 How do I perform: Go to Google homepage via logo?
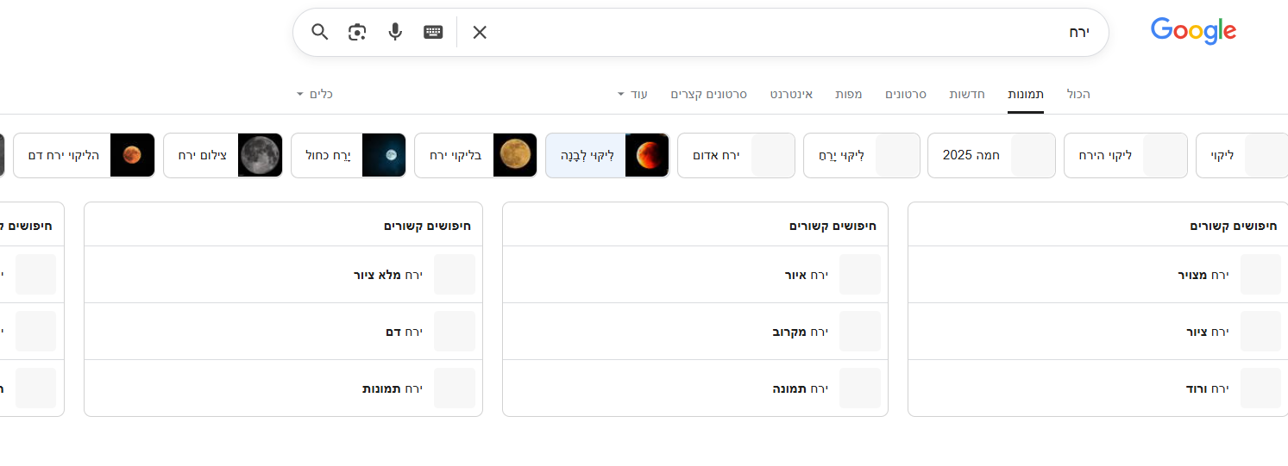pyautogui.click(x=1193, y=32)
